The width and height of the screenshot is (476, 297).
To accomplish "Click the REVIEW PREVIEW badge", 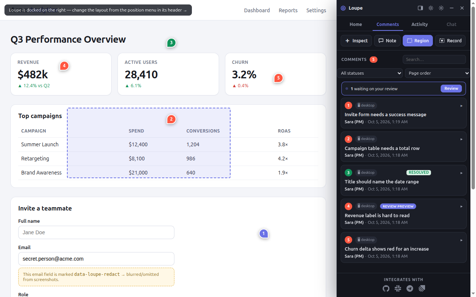I will coord(398,206).
